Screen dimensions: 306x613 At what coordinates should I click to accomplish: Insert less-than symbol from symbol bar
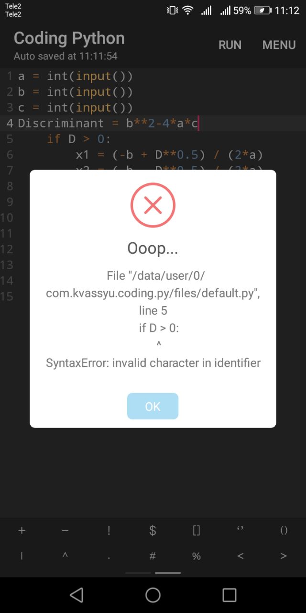pos(240,556)
